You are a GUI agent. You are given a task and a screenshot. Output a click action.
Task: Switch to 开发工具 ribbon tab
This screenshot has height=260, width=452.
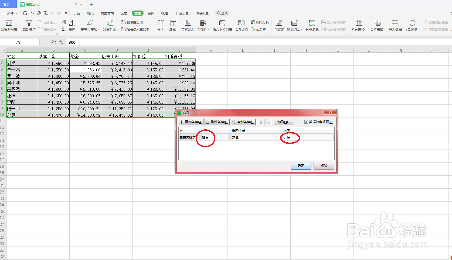click(x=182, y=13)
